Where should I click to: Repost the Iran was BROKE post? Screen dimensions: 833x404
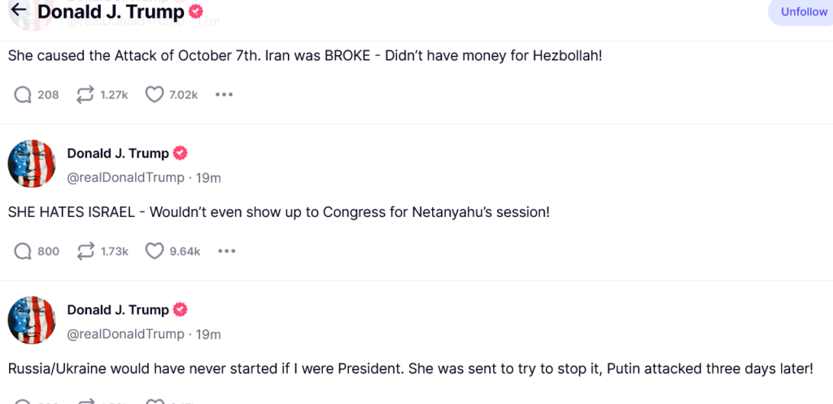[x=85, y=95]
